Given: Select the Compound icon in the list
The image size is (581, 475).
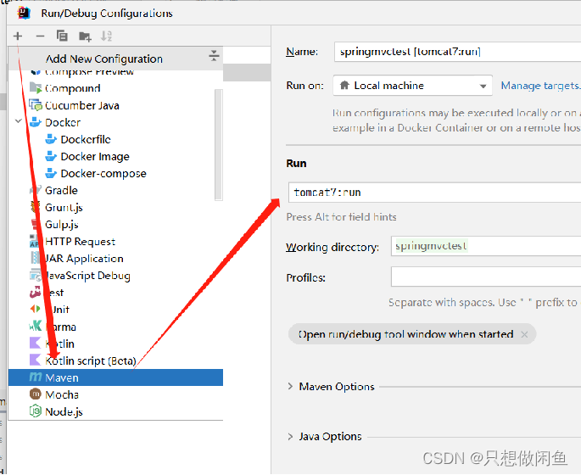Looking at the screenshot, I should 36,88.
